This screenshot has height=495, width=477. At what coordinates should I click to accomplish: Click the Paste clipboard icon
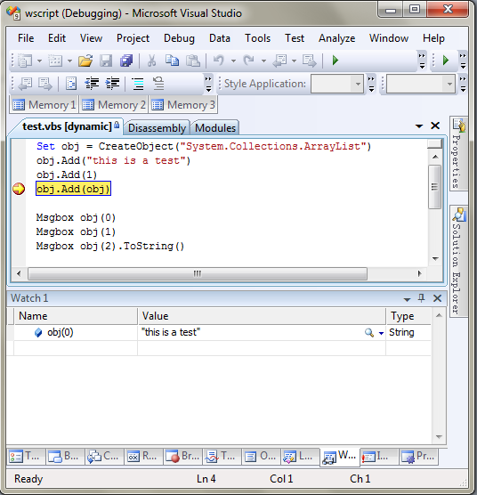pyautogui.click(x=193, y=61)
